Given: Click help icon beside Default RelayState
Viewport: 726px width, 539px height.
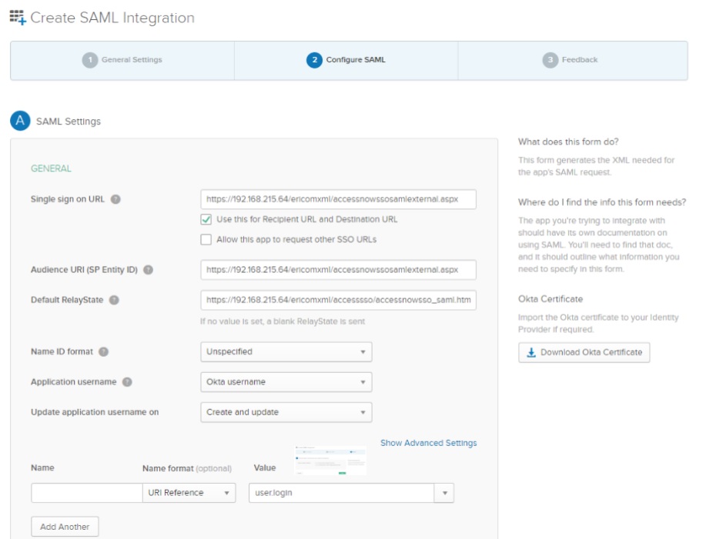Looking at the screenshot, I should pyautogui.click(x=114, y=300).
